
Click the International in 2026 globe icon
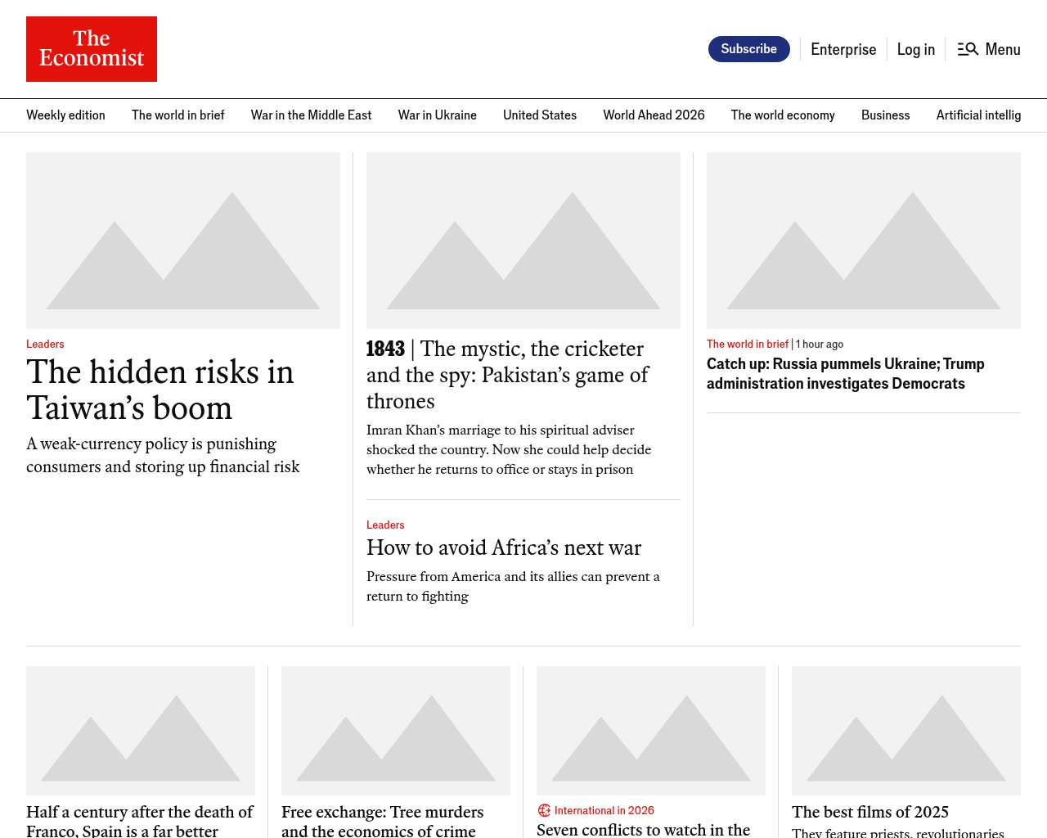(544, 810)
